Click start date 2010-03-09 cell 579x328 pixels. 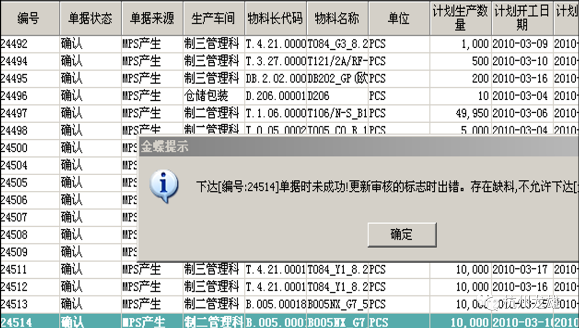522,44
